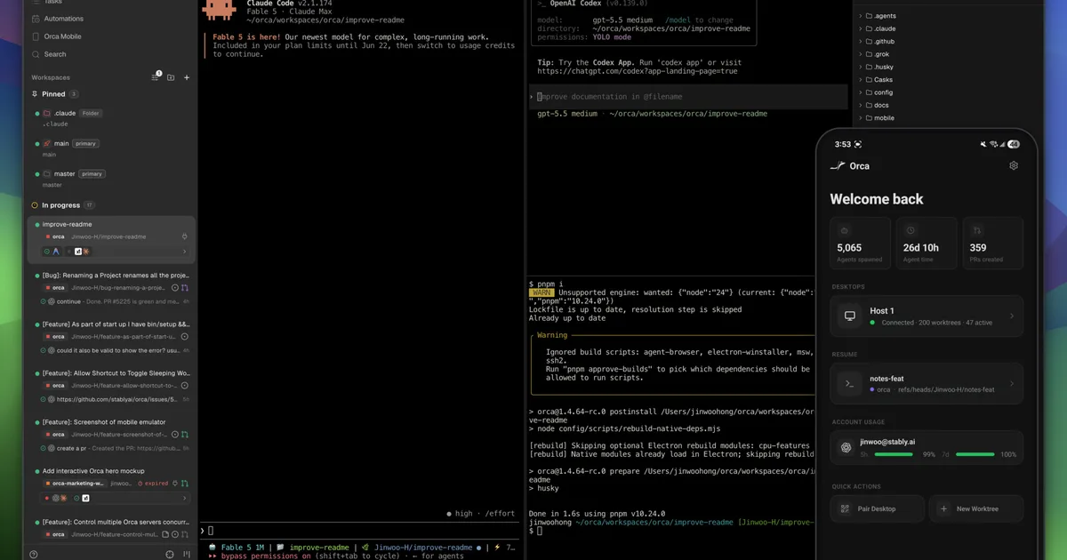Click the plus icon to add a workspace
This screenshot has width=1067, height=560.
click(x=186, y=77)
